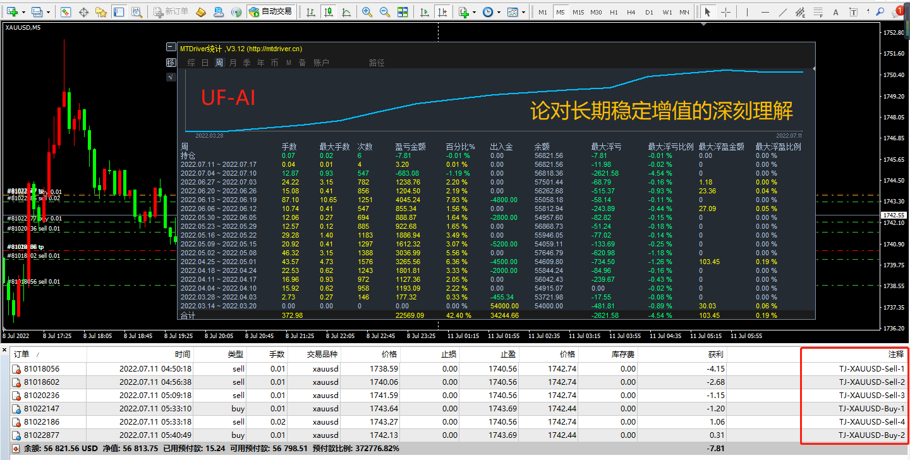Select the 账户 tab in MTDriver panel
Image resolution: width=910 pixels, height=460 pixels.
(x=321, y=63)
